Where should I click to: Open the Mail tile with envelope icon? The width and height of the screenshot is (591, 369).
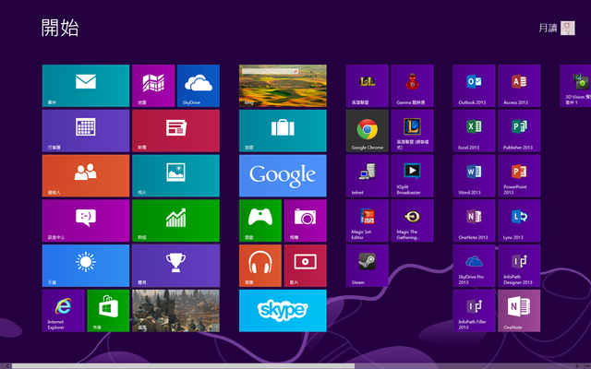(86, 86)
